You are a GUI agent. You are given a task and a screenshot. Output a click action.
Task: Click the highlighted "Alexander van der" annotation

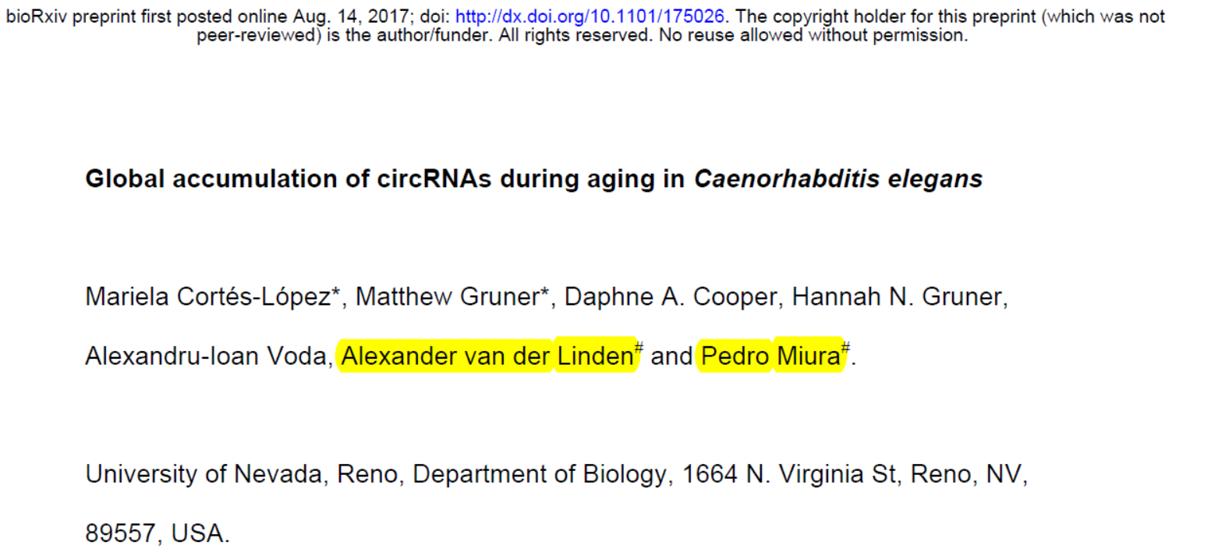446,356
